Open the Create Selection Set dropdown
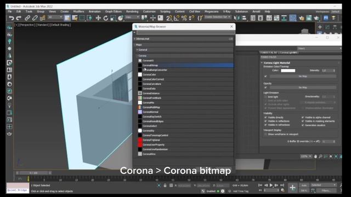This screenshot has height=197, width=351. point(217,17)
